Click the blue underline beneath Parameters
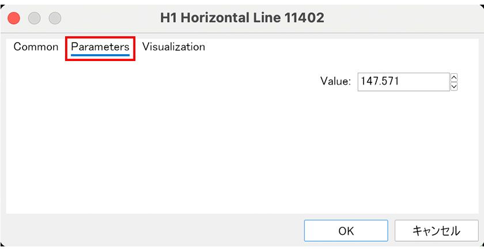 (x=100, y=56)
